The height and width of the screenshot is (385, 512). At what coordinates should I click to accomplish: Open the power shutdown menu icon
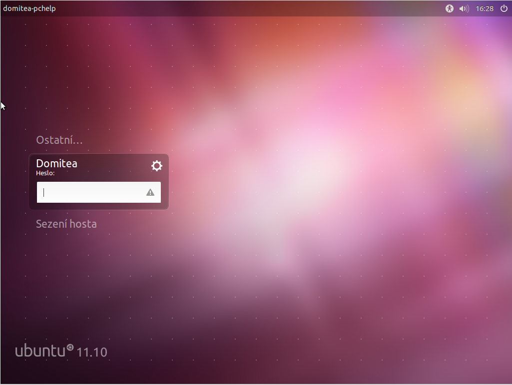point(504,8)
